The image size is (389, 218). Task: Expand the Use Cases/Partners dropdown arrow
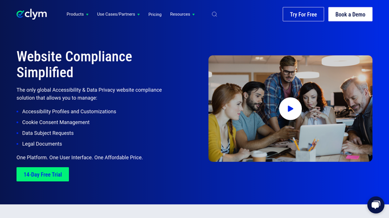pos(138,15)
